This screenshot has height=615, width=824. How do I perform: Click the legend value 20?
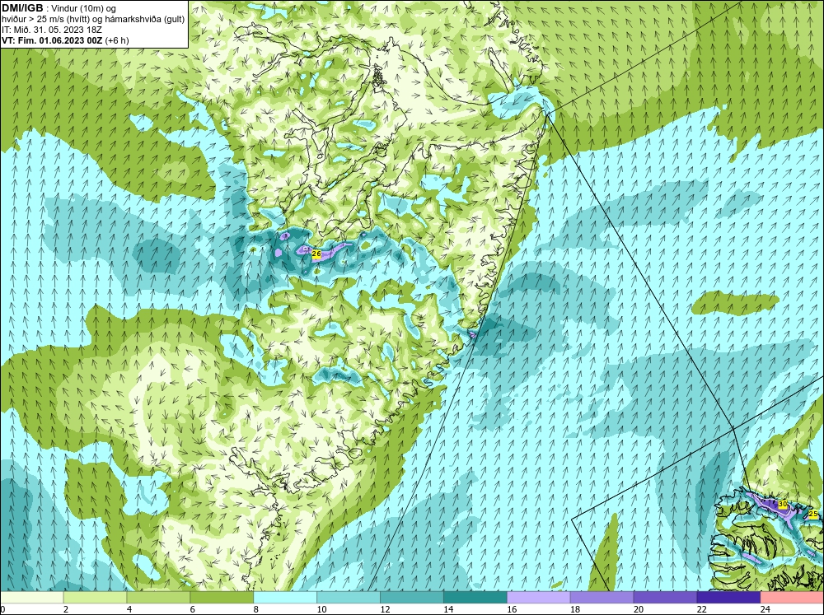639,609
